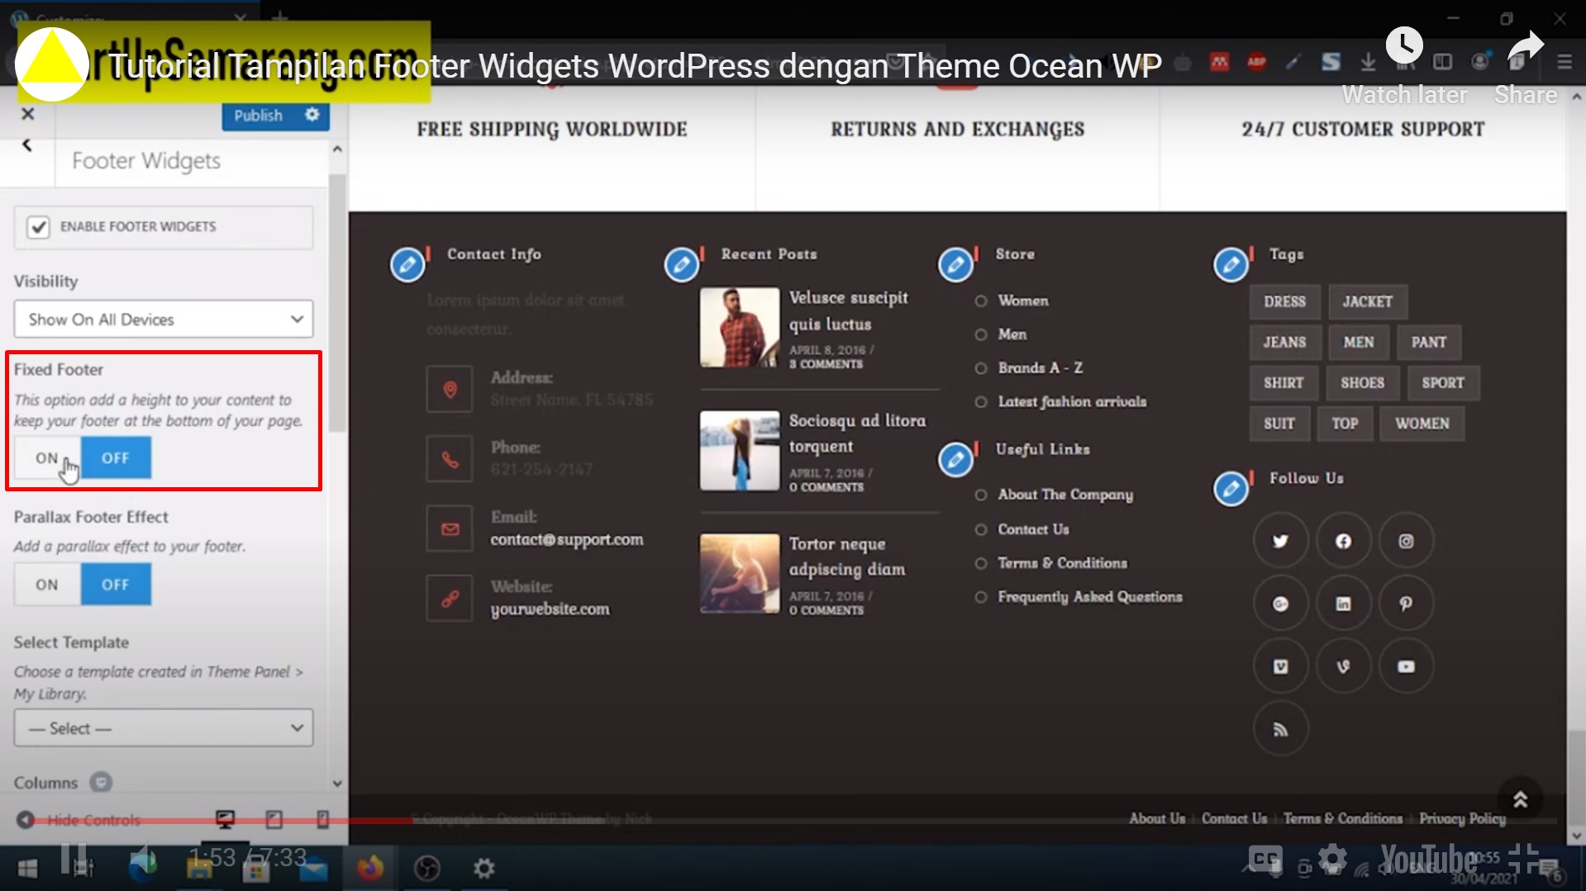Open the Women store link
Image resolution: width=1586 pixels, height=891 pixels.
1023,301
